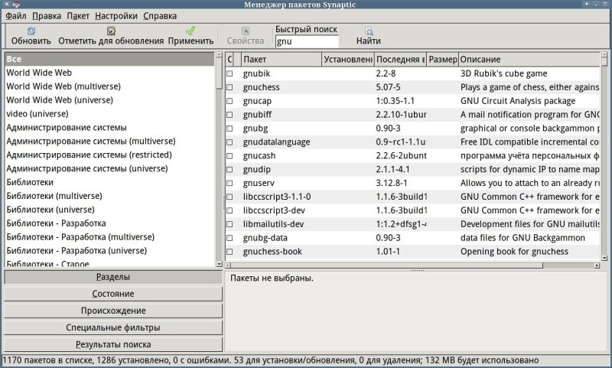Mark the gnucash package checkbox
The width and height of the screenshot is (612, 368).
tap(229, 156)
